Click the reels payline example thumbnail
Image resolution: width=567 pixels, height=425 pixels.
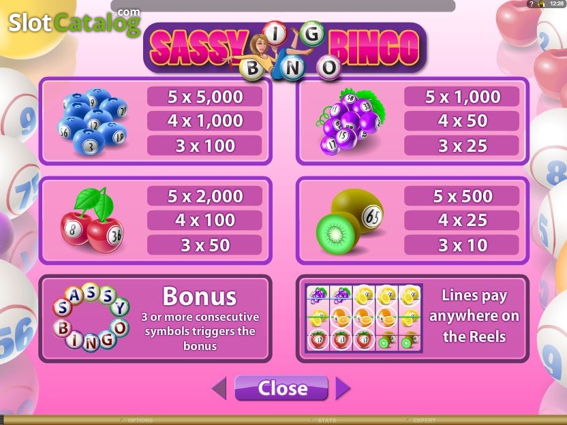pos(364,318)
